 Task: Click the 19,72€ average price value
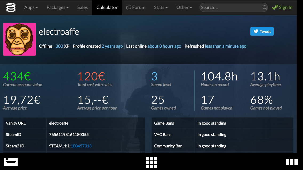(22, 100)
